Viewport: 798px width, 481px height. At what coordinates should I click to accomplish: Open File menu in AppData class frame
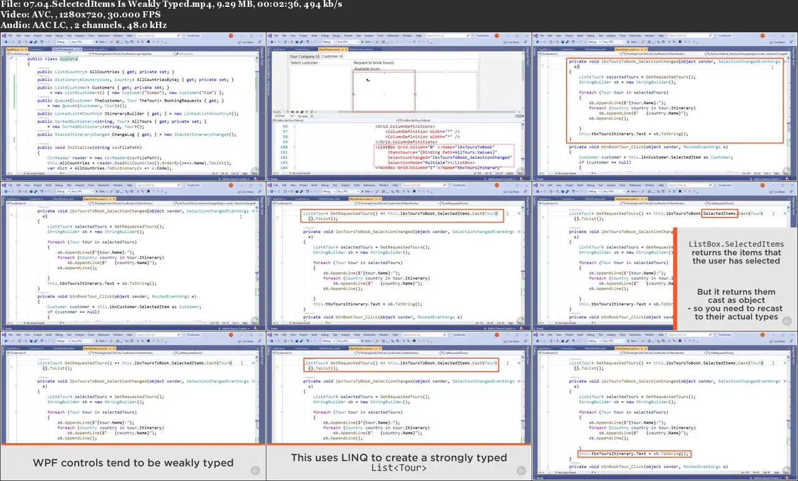point(10,36)
